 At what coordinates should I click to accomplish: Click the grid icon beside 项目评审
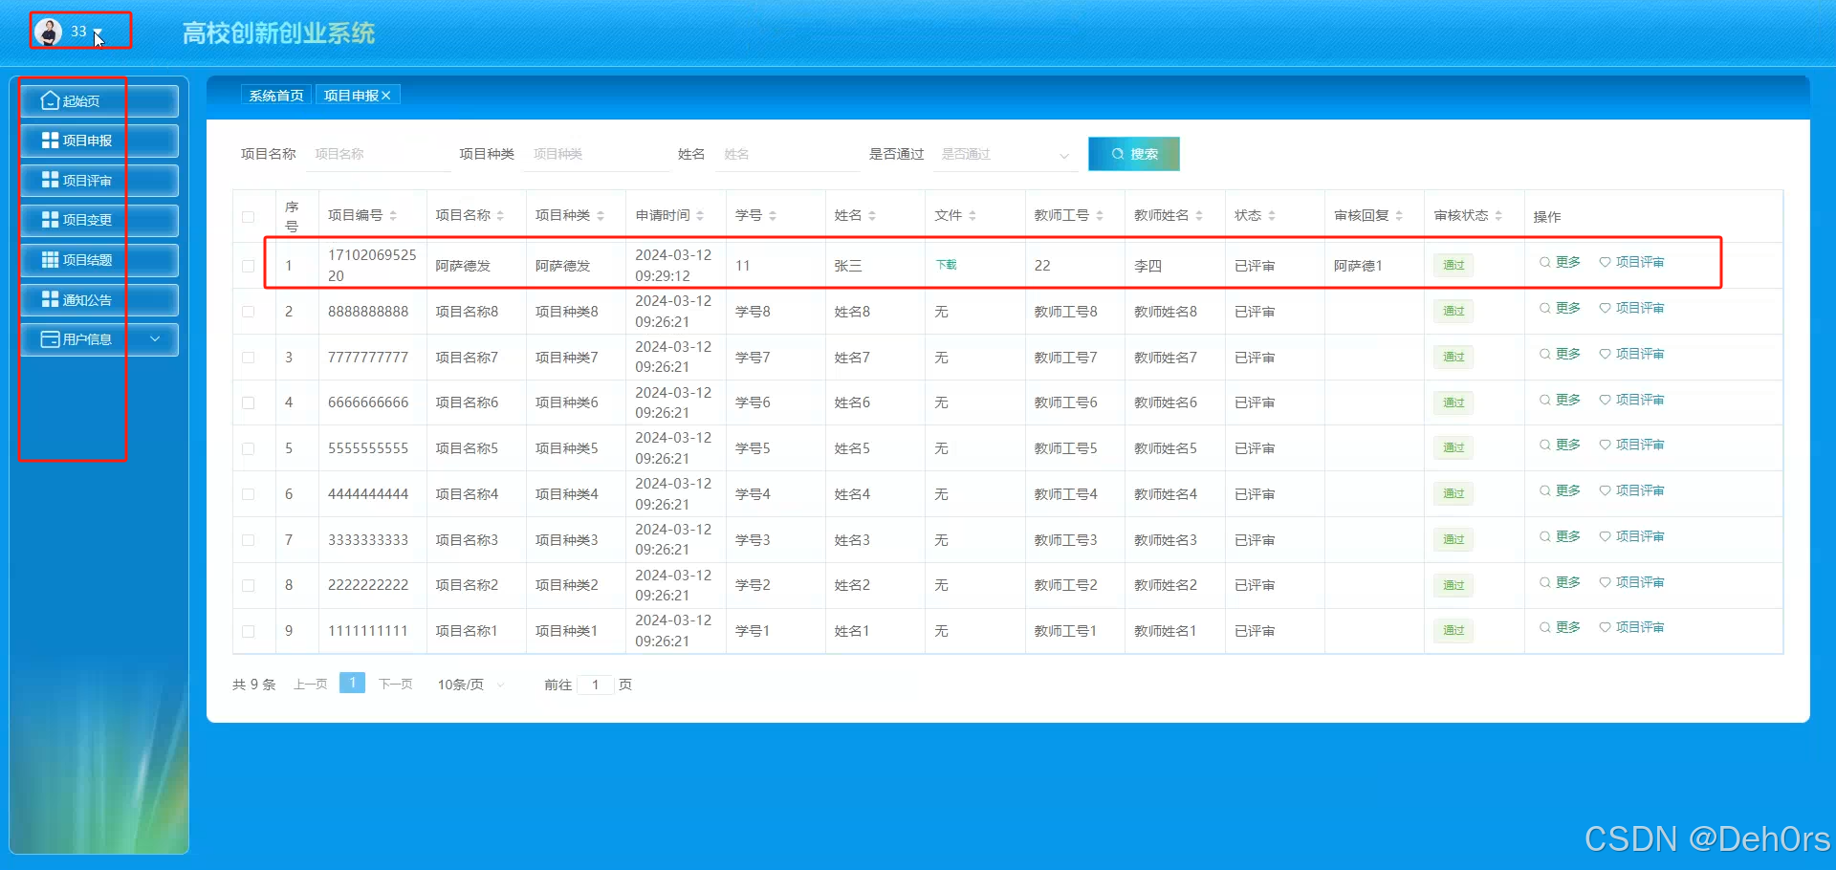point(51,180)
